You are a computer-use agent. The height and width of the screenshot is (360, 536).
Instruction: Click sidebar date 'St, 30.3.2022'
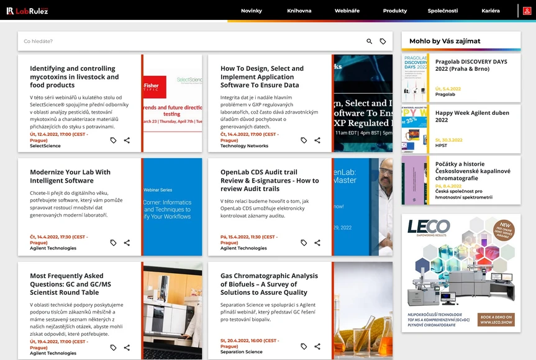tap(449, 140)
